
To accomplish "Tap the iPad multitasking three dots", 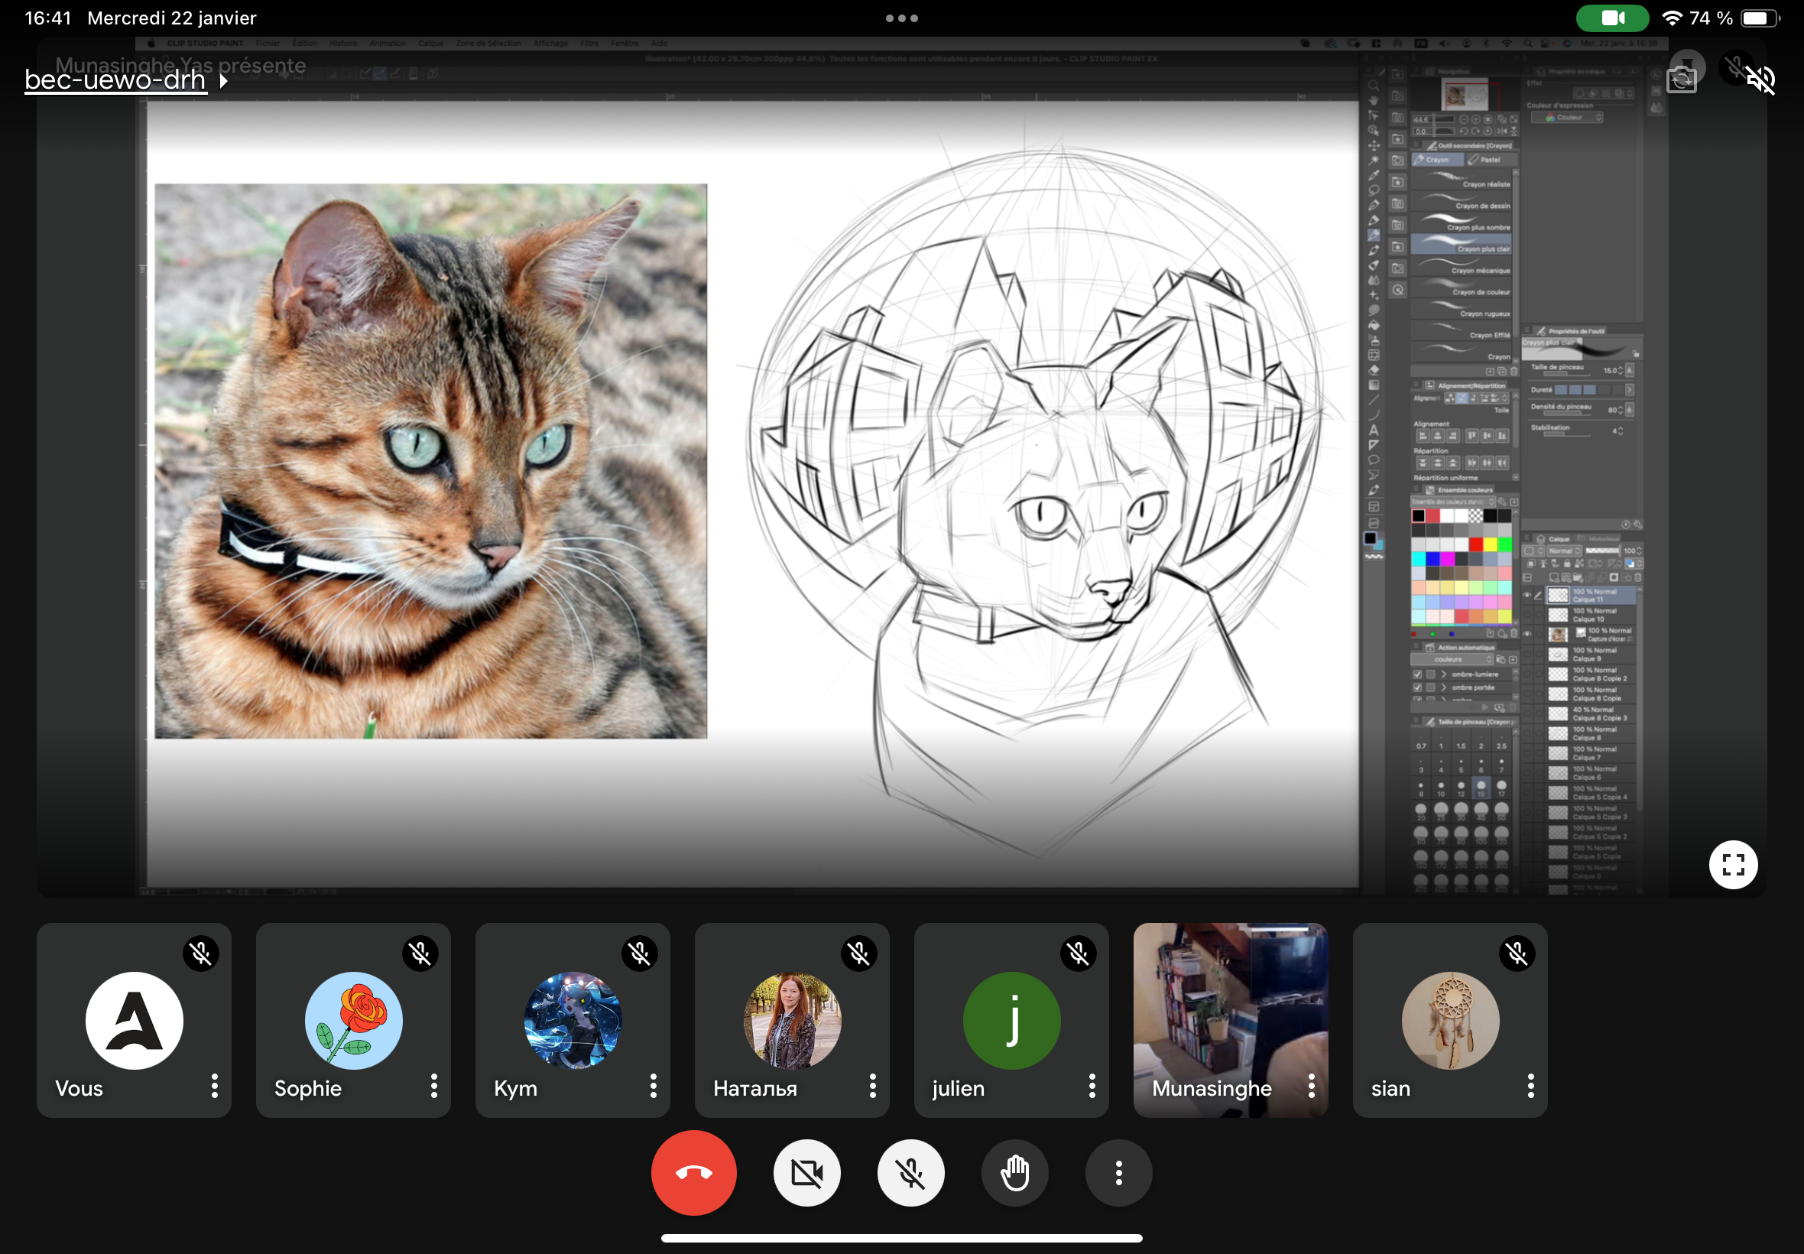I will pos(901,18).
